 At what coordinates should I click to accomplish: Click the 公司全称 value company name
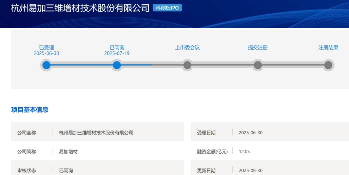click(x=96, y=133)
